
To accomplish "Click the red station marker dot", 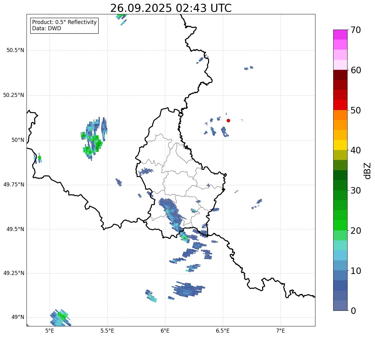I will (228, 120).
